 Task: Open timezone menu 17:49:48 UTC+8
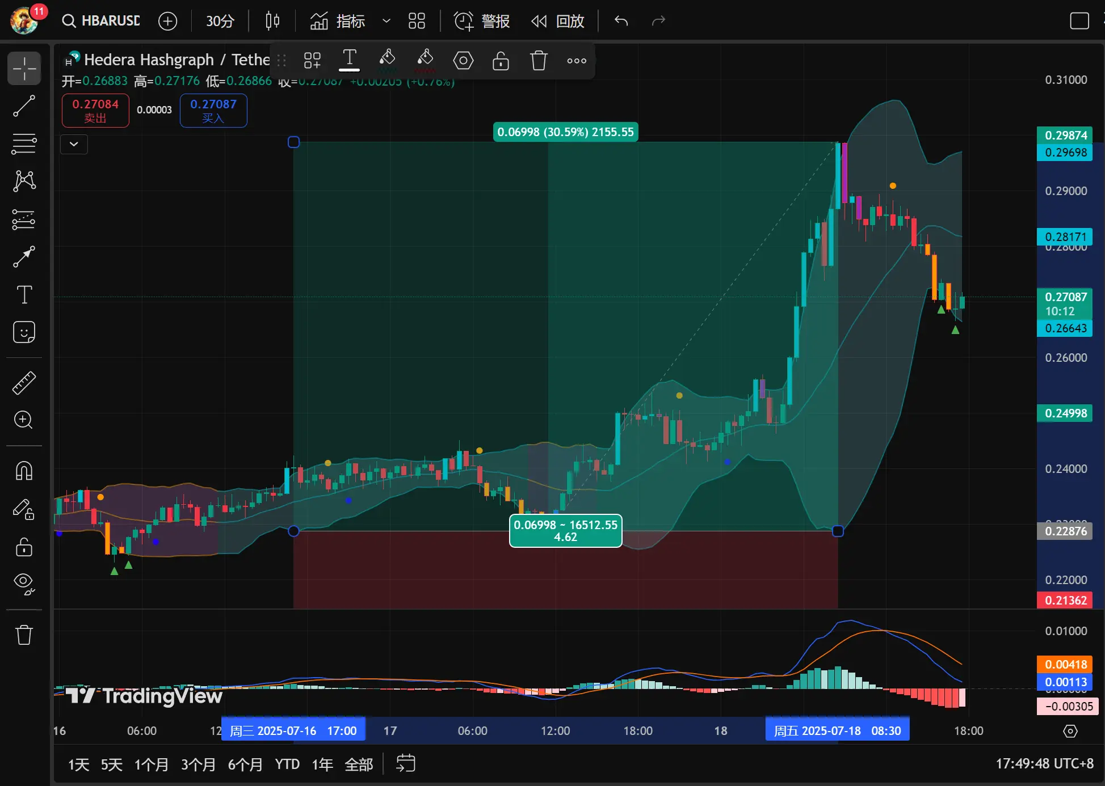tap(1044, 763)
